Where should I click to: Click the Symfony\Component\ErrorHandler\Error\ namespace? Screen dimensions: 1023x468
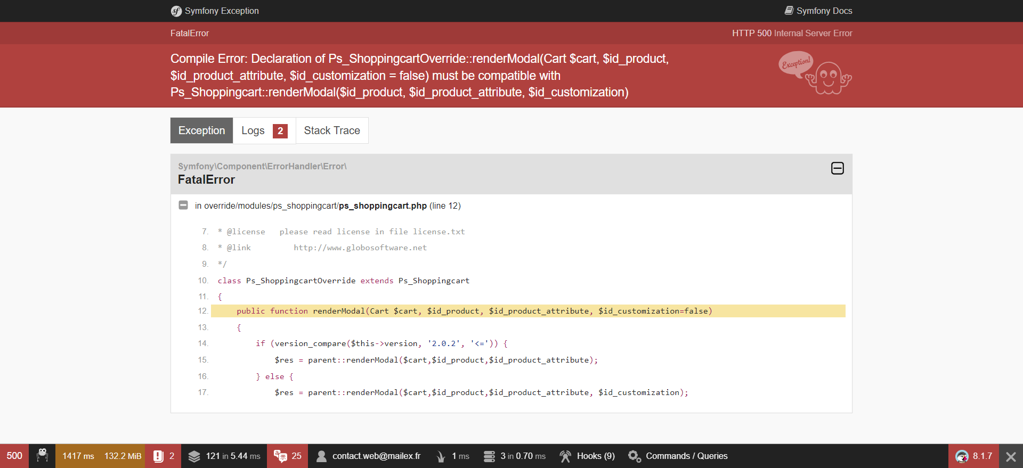pos(262,166)
